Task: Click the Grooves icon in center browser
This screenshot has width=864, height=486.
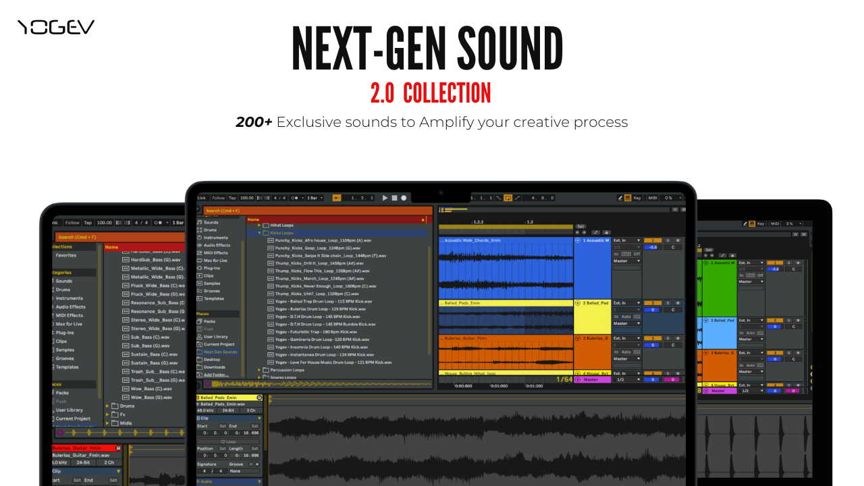Action: [x=199, y=291]
